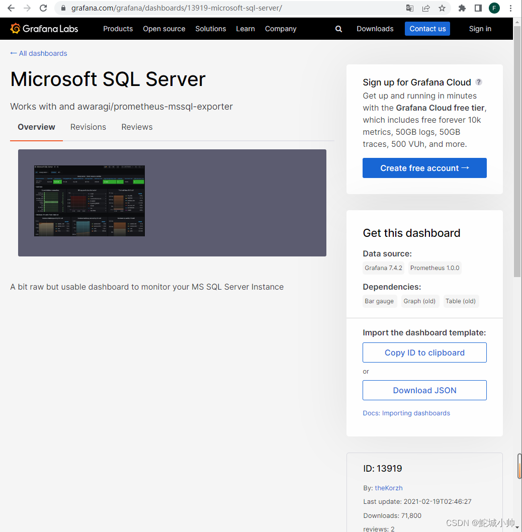Click the dashboard description sentence

click(147, 287)
